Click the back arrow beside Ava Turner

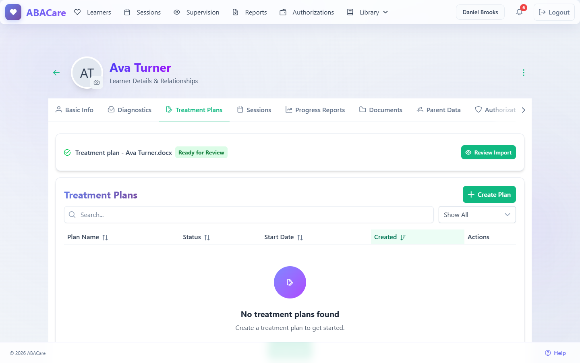56,73
